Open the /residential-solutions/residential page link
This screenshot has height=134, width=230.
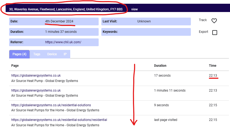tap(59, 120)
